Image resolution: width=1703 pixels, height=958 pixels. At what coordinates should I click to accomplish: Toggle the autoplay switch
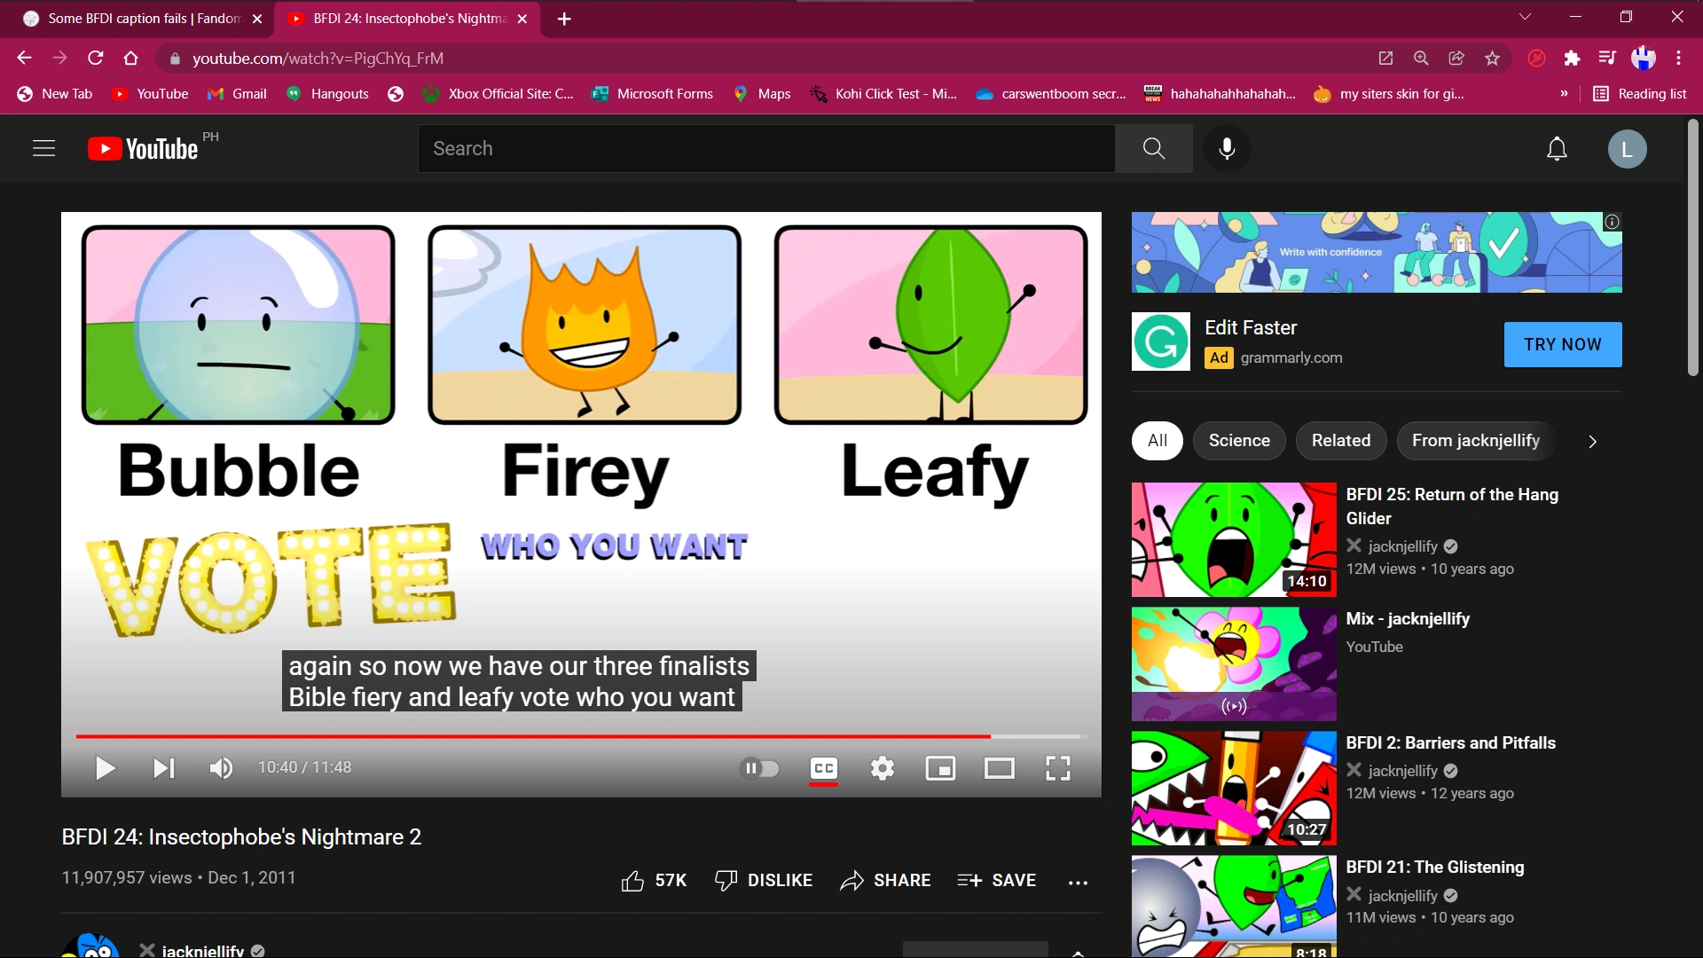coord(759,768)
